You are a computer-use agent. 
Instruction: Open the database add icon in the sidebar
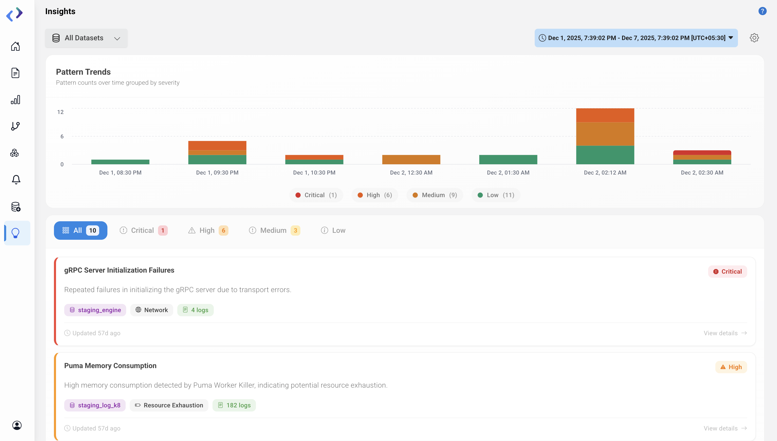(x=16, y=207)
